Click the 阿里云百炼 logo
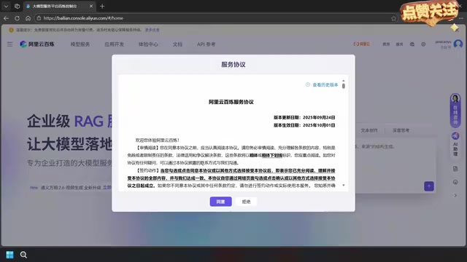Viewport: 467px width, 262px height. pyautogui.click(x=37, y=44)
